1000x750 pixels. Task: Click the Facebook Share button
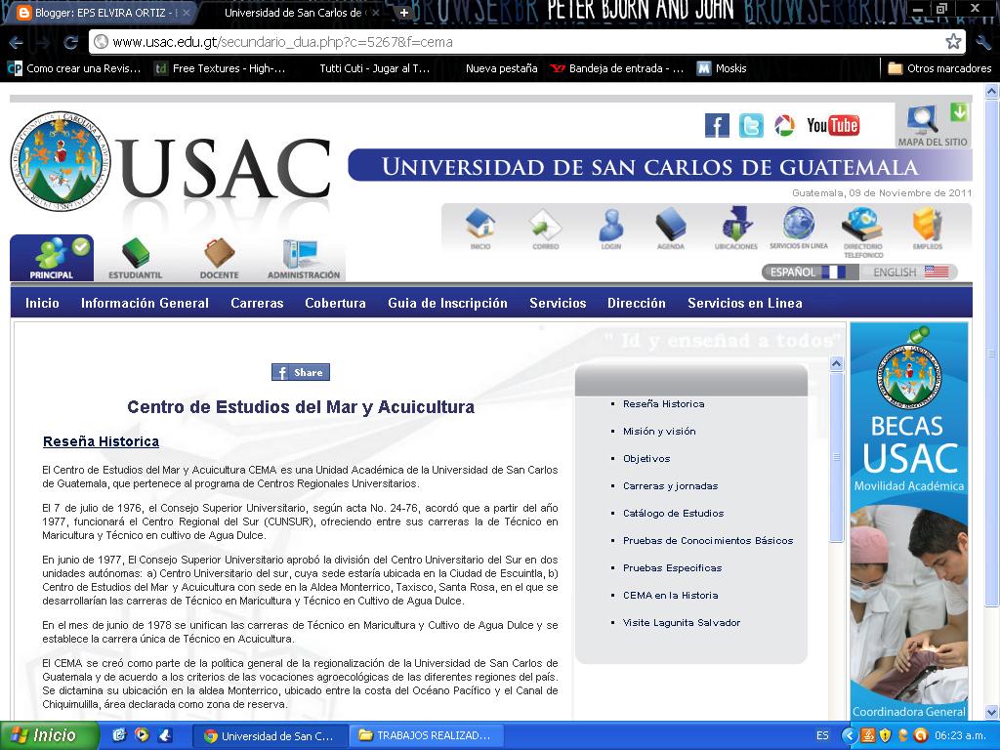pyautogui.click(x=300, y=372)
